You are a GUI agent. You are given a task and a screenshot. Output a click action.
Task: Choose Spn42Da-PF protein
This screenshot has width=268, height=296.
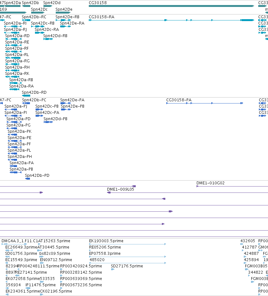point(19,144)
